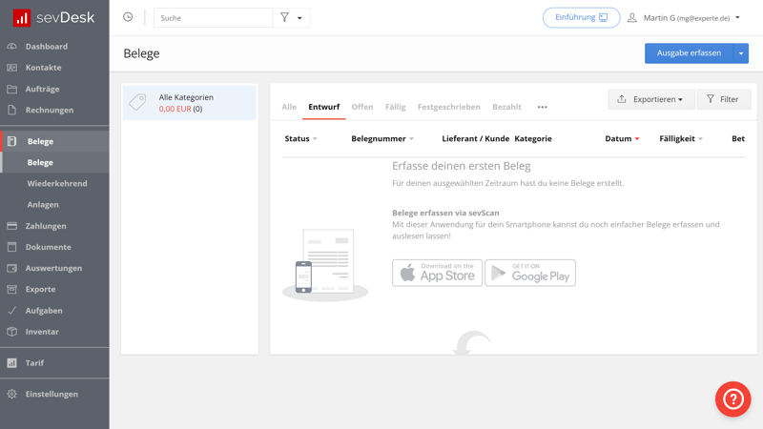Open the Exportieren dropdown
Image resolution: width=763 pixels, height=429 pixels.
(x=651, y=99)
